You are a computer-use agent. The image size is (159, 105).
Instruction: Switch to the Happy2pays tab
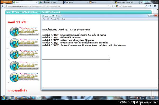(x=127, y=2)
